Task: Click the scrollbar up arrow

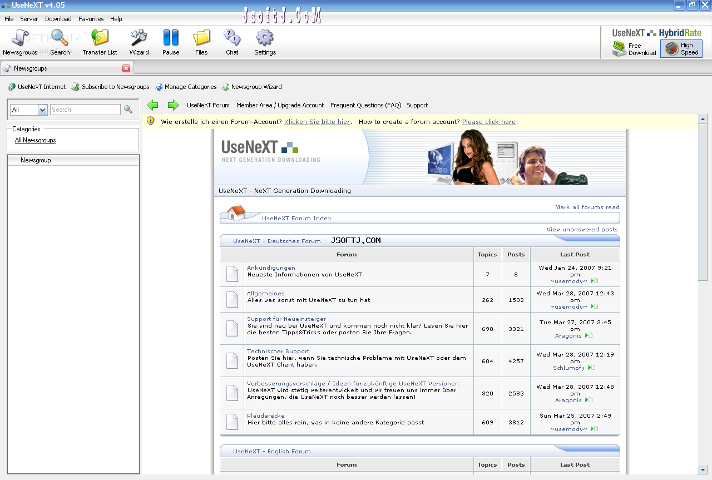Action: [703, 119]
